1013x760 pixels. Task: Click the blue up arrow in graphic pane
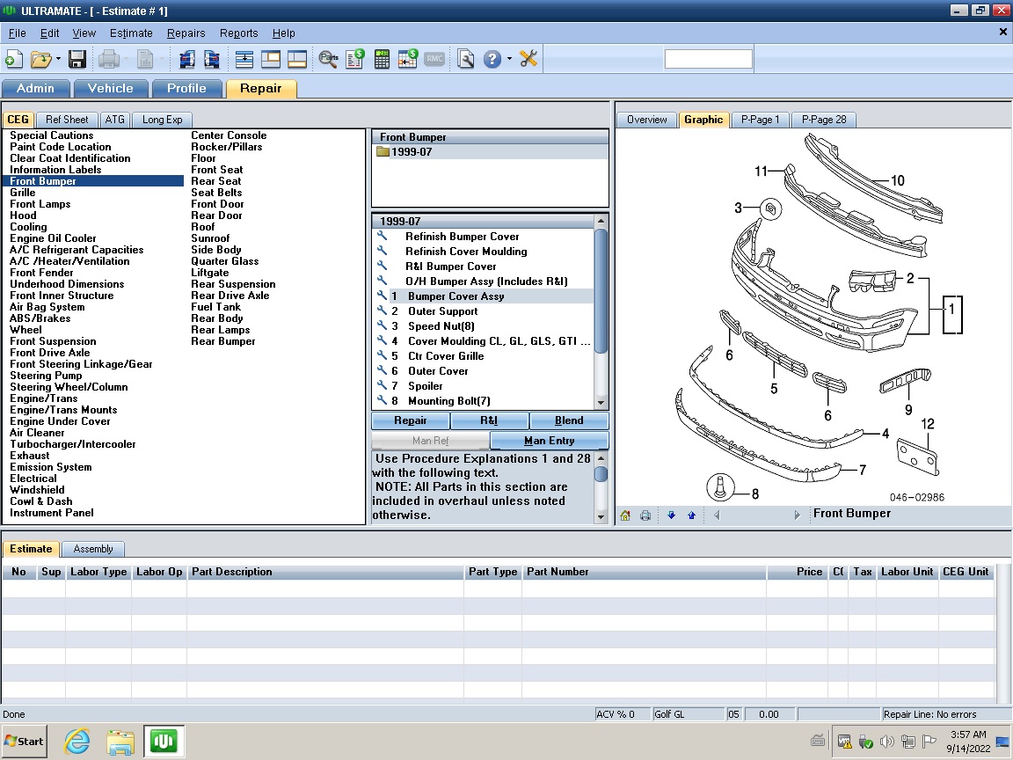(x=691, y=515)
